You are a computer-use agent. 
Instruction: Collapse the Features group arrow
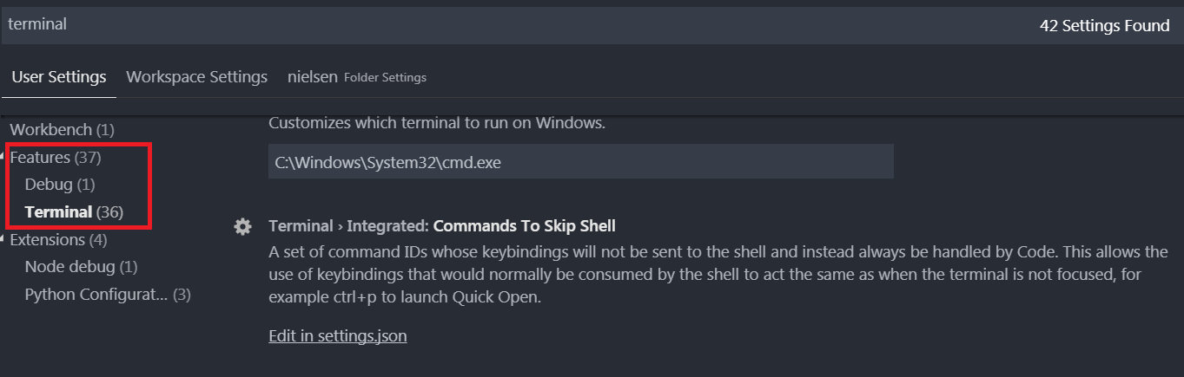[3, 158]
